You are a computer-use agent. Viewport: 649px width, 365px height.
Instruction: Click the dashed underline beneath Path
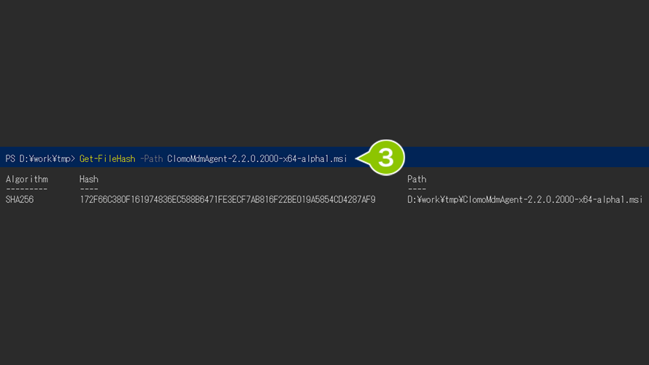point(416,189)
